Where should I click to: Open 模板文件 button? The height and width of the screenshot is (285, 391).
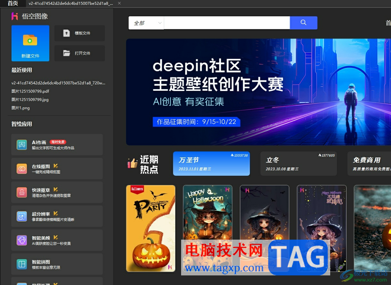pos(80,33)
